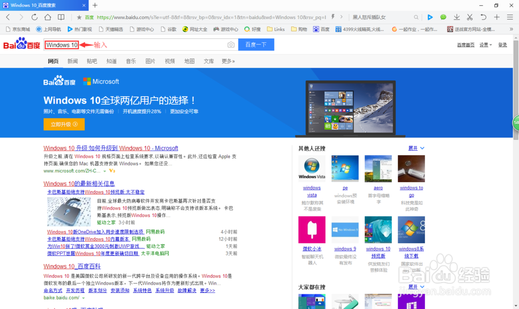Open the 购物 bookmark folder
519x309 pixels.
tap(299, 30)
